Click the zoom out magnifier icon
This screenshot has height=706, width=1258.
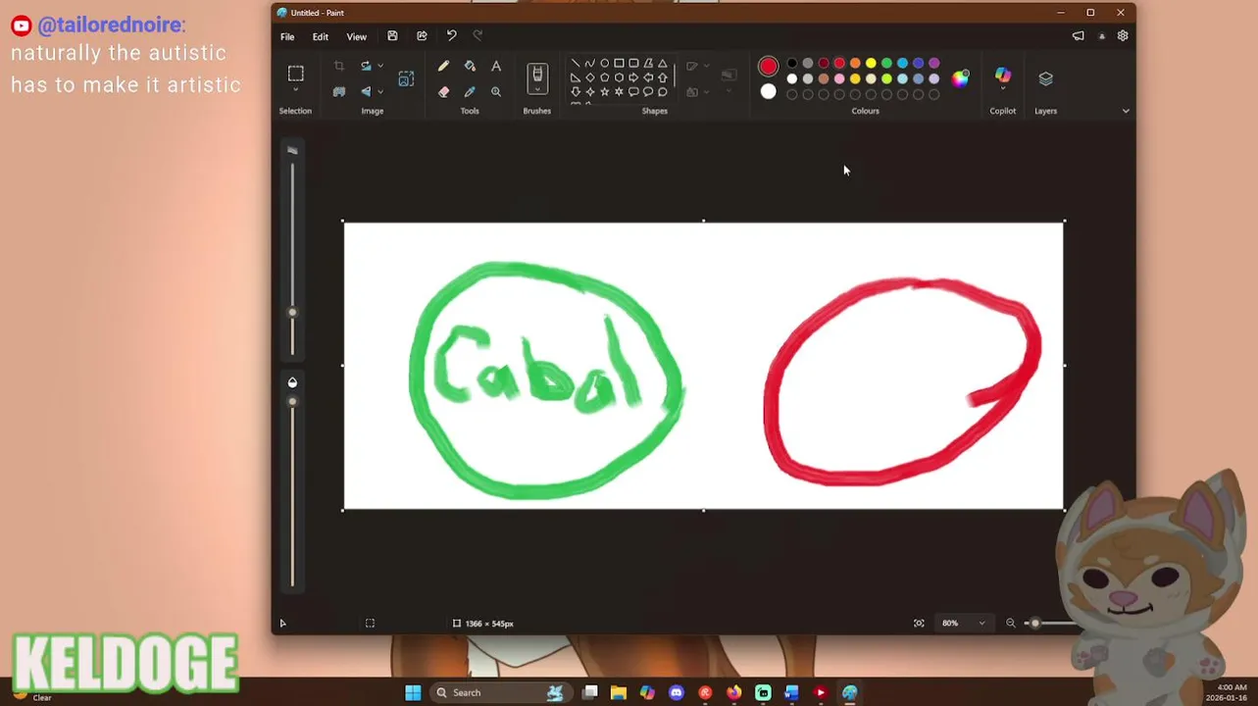[1011, 624]
